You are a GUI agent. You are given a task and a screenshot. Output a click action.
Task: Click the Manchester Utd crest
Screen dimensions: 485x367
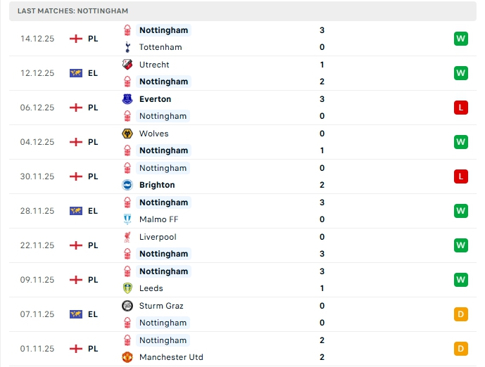(x=127, y=357)
